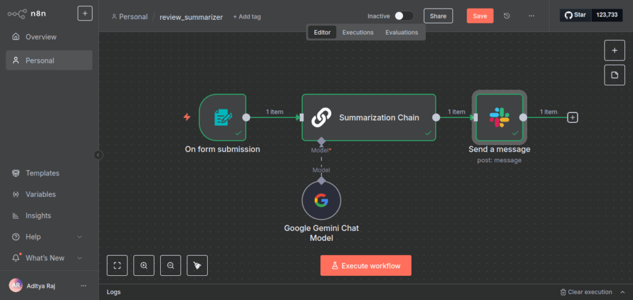Add sticky note from canvas icon

pyautogui.click(x=614, y=75)
